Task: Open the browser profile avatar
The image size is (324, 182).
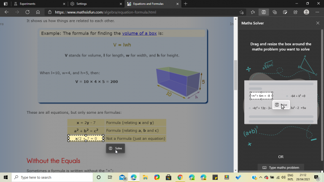Action: pyautogui.click(x=306, y=12)
